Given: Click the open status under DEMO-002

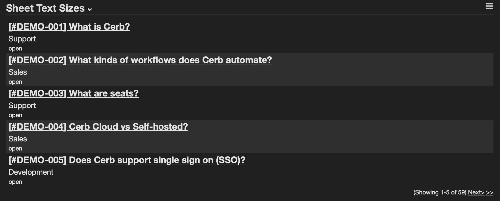Looking at the screenshot, I should 15,82.
